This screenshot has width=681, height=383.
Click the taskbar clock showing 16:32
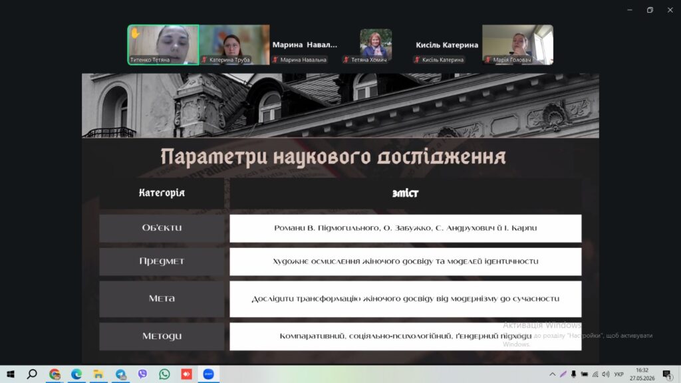point(642,374)
